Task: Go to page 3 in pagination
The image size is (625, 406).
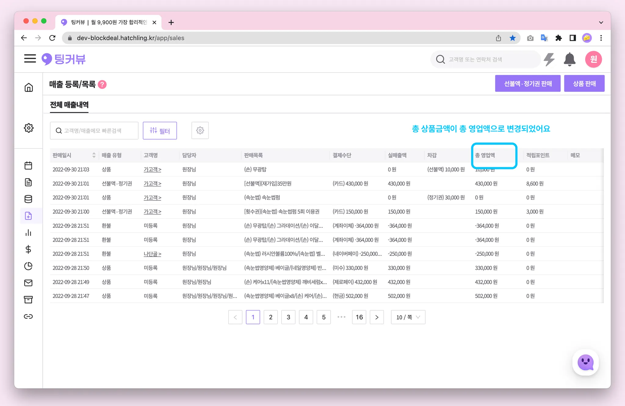Action: pos(288,317)
